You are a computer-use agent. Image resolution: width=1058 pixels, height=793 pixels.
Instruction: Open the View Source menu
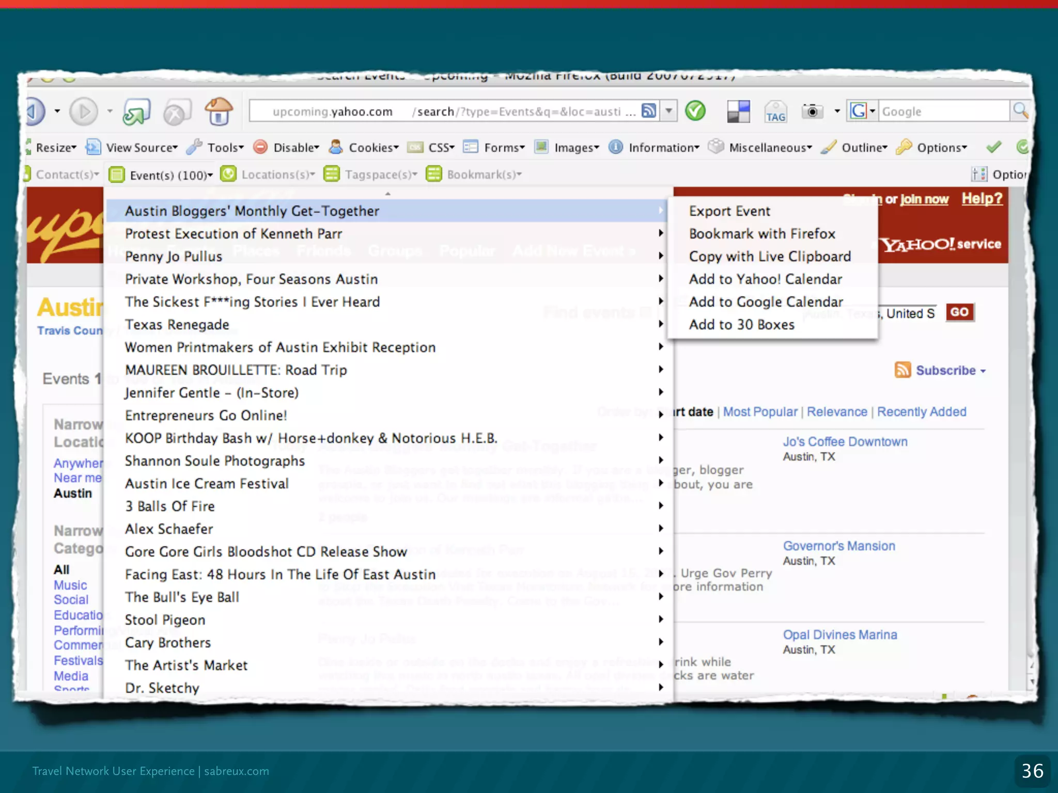click(x=132, y=147)
